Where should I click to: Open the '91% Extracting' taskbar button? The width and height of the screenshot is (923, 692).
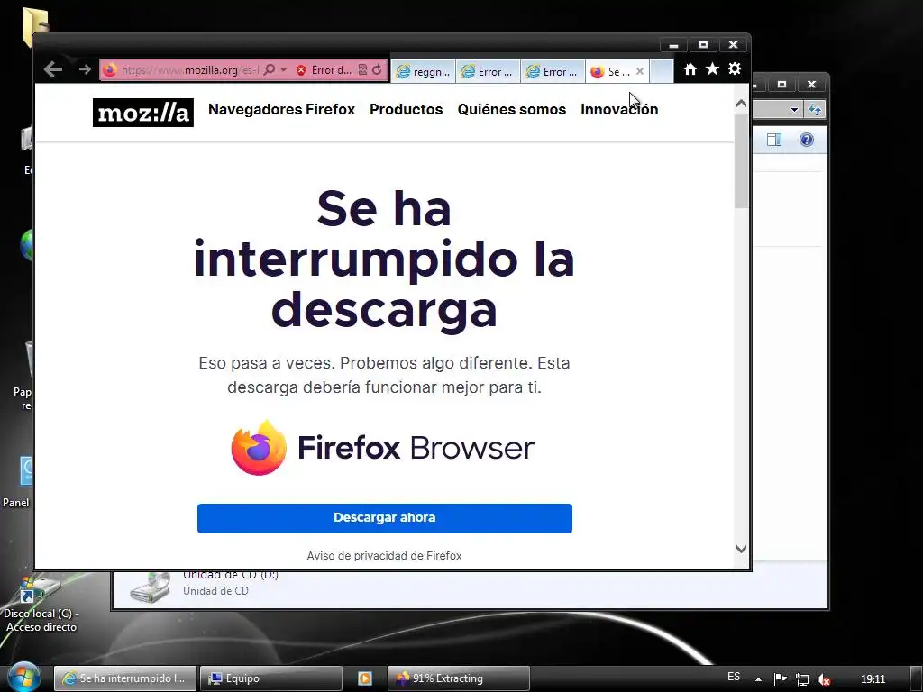pyautogui.click(x=459, y=678)
